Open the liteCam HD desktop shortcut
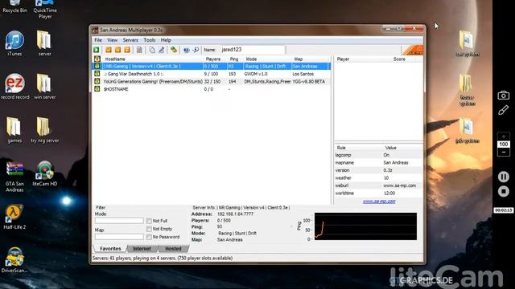 [x=45, y=173]
